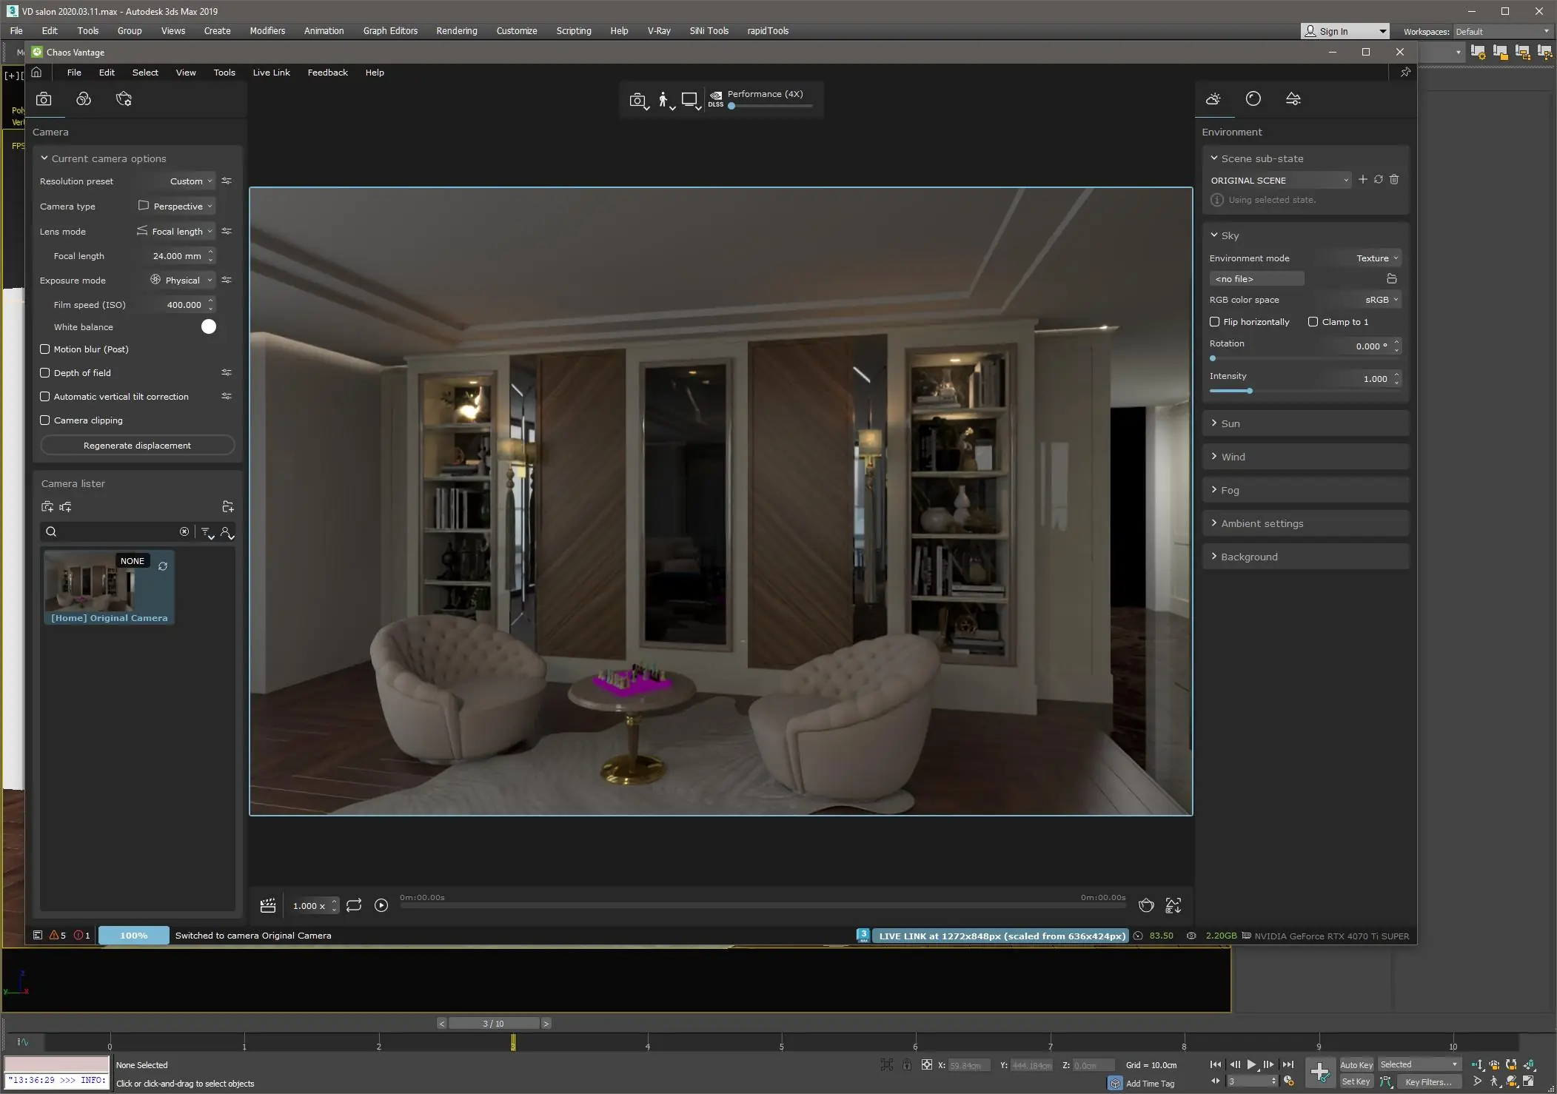Open Environment mode Texture dropdown
The height and width of the screenshot is (1094, 1557).
click(1376, 258)
